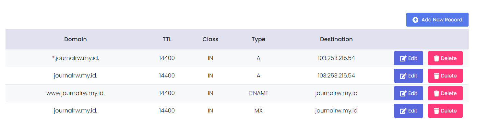Click the plus icon on Add New Record
This screenshot has width=477, height=130.
(415, 20)
